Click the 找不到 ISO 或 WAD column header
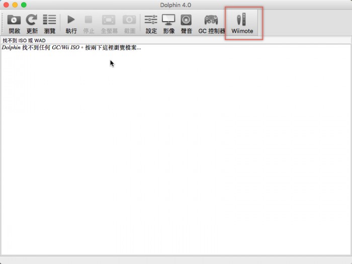352x264 pixels. (175, 40)
